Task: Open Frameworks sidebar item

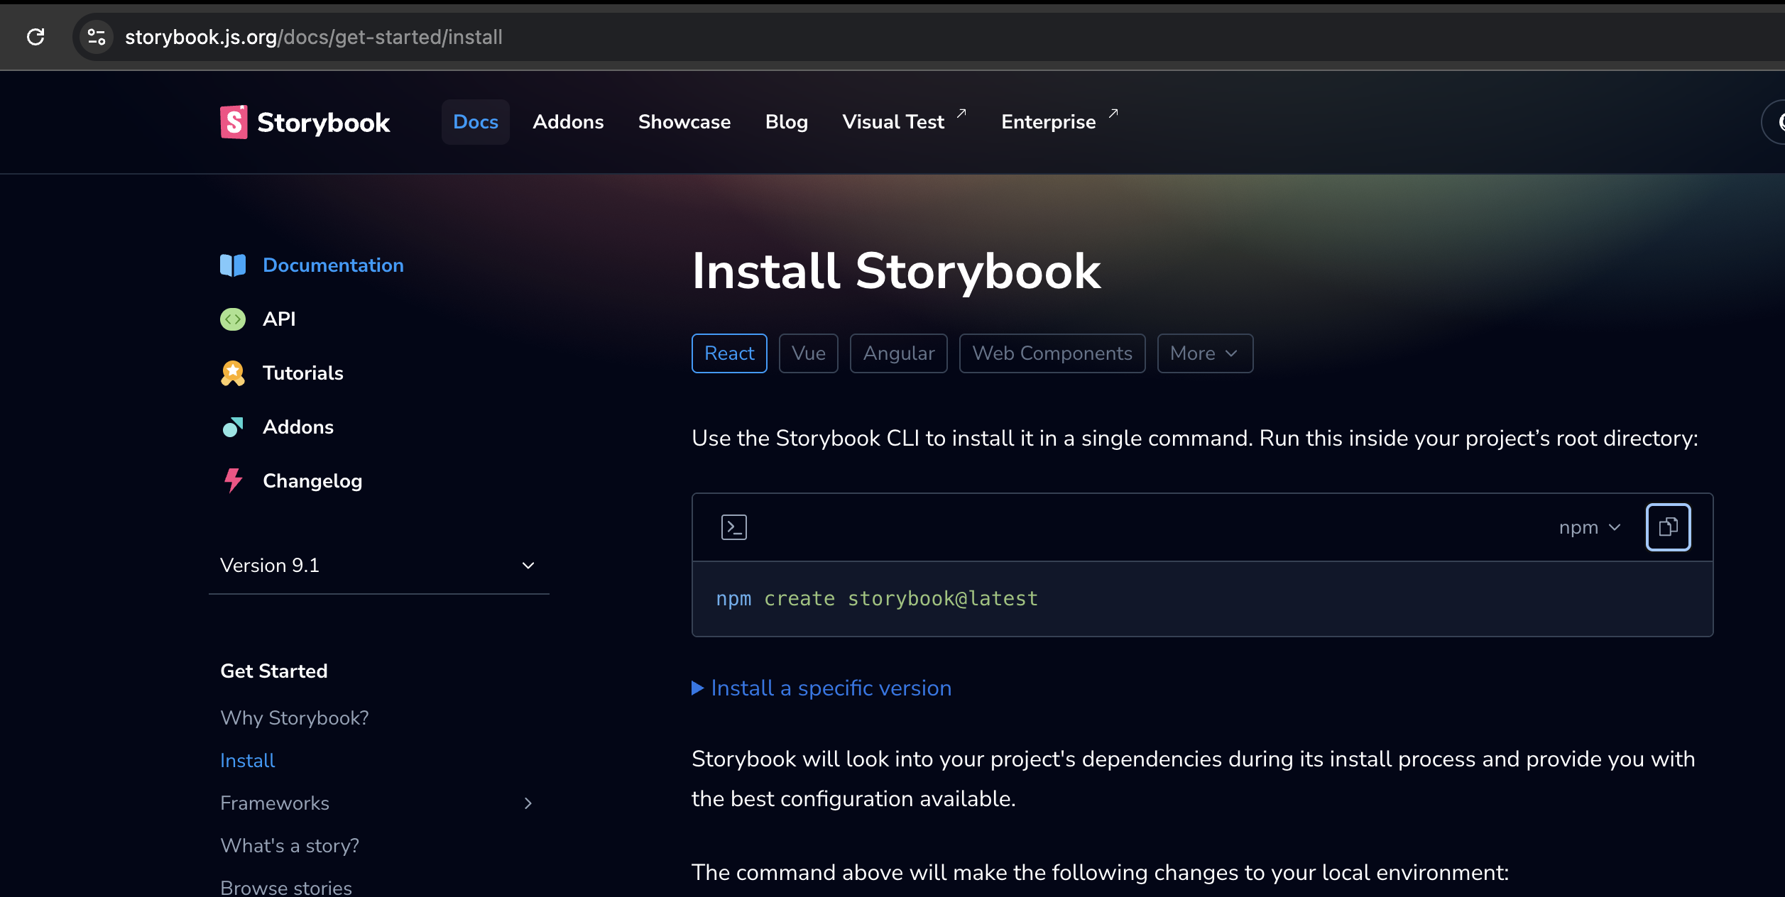Action: [x=275, y=803]
